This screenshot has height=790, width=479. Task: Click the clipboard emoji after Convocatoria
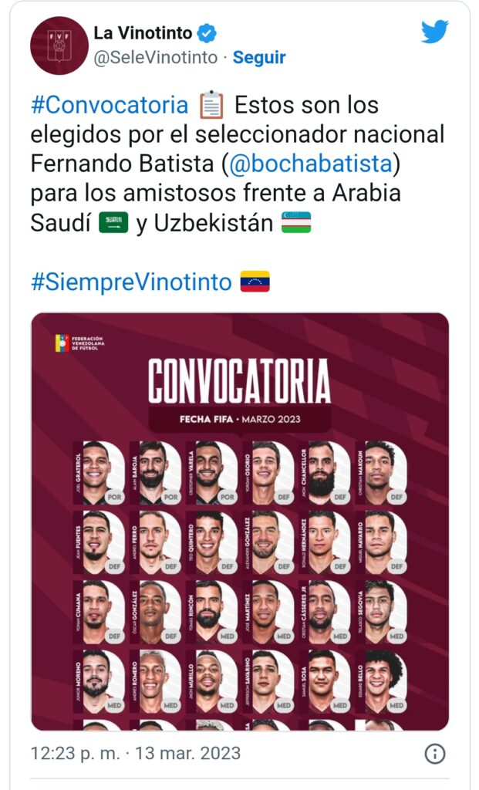tap(211, 104)
